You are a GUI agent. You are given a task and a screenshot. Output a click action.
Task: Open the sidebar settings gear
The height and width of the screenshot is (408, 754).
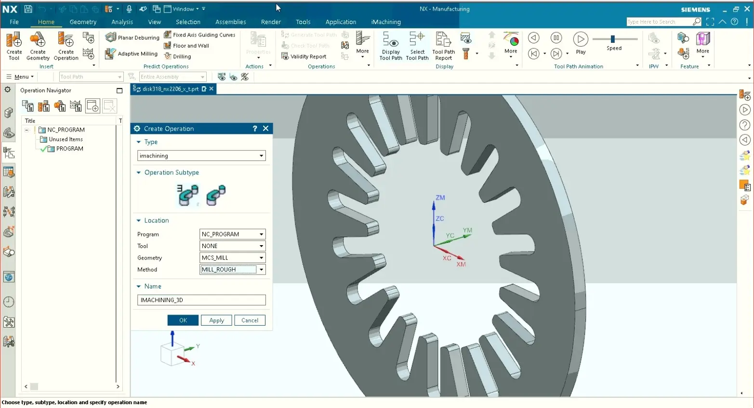tap(8, 90)
